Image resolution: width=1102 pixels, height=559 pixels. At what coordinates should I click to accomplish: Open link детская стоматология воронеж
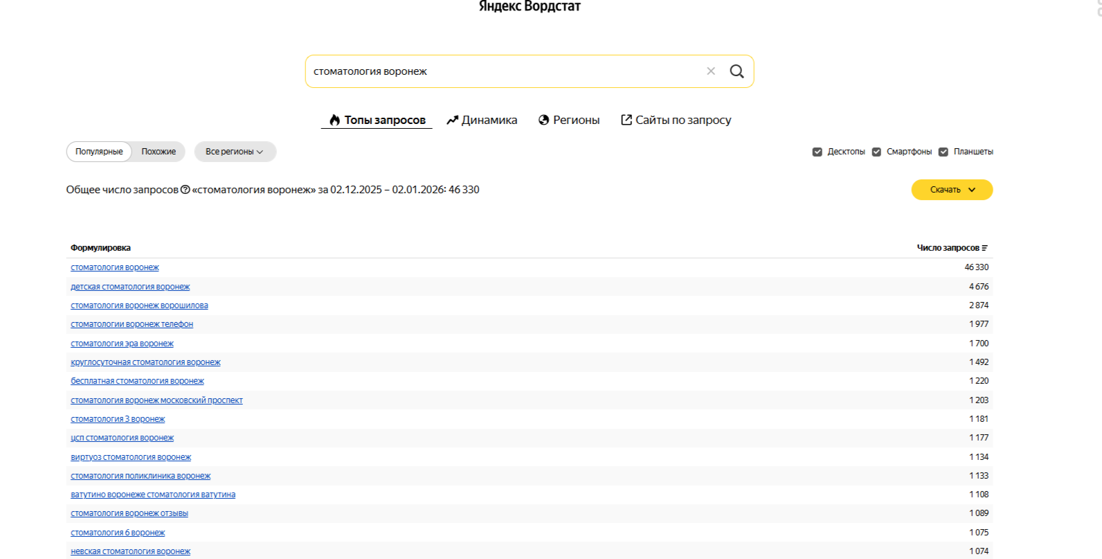(130, 287)
